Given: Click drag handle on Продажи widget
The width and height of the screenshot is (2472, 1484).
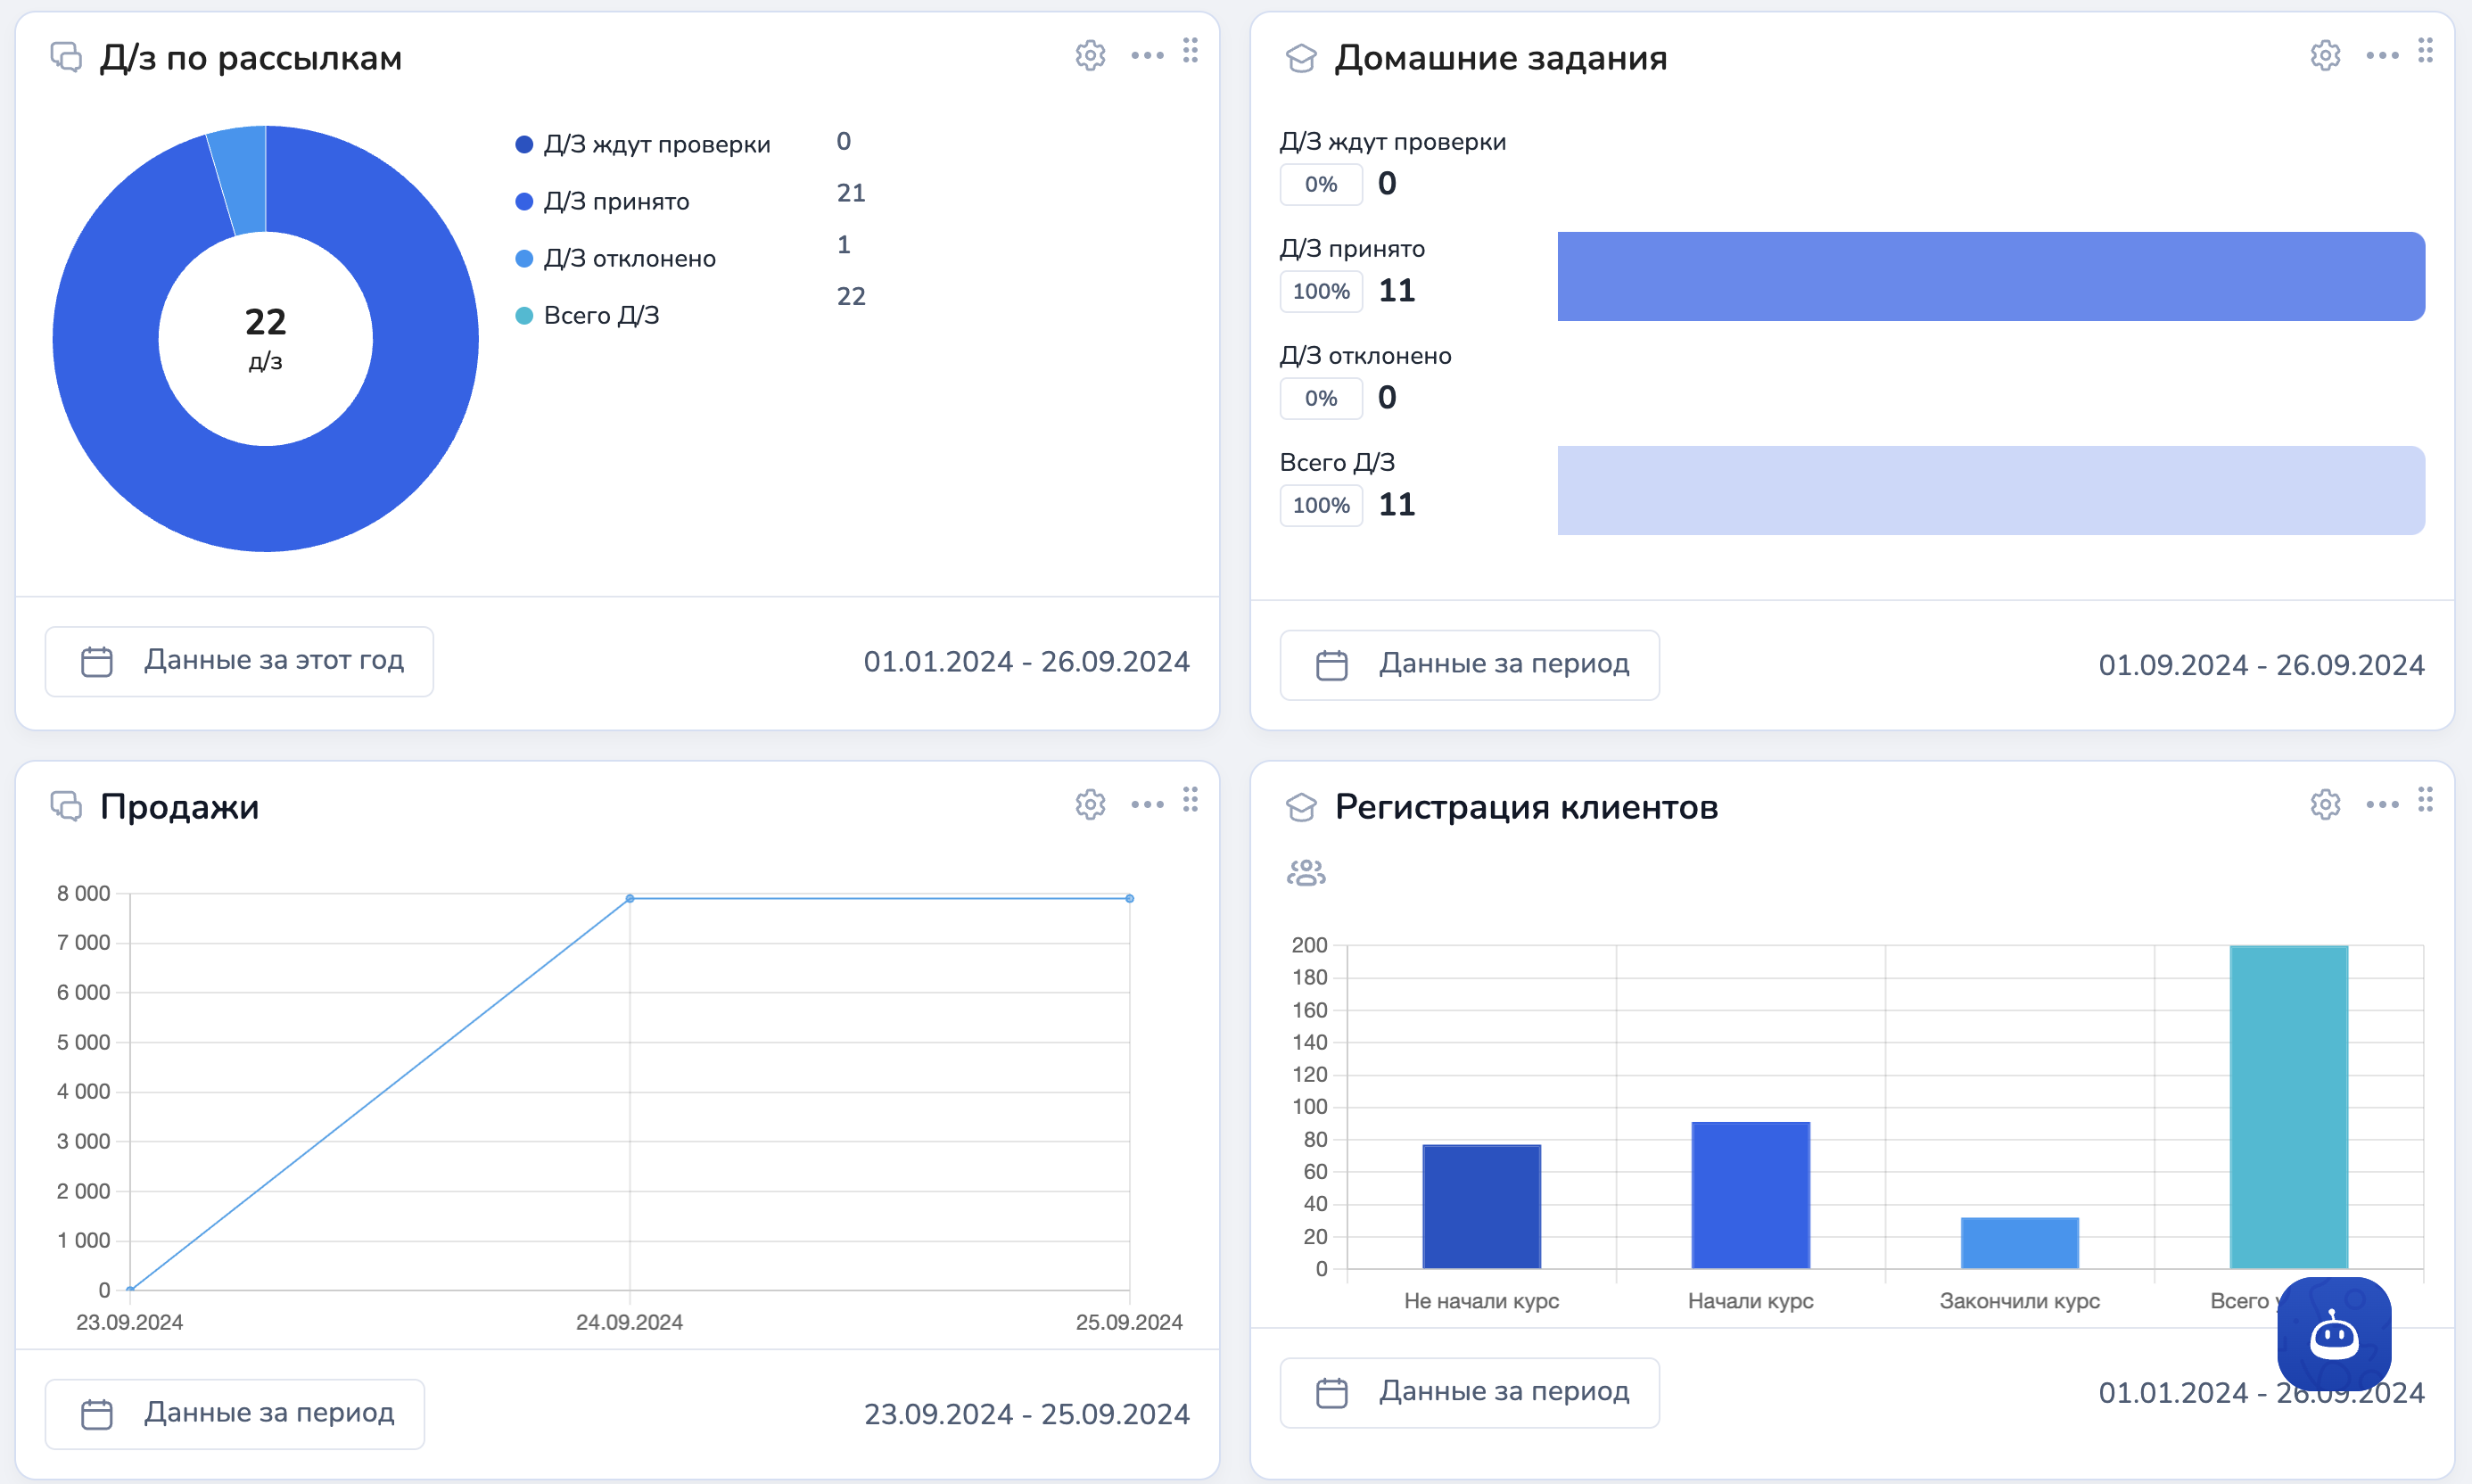Looking at the screenshot, I should [1190, 799].
